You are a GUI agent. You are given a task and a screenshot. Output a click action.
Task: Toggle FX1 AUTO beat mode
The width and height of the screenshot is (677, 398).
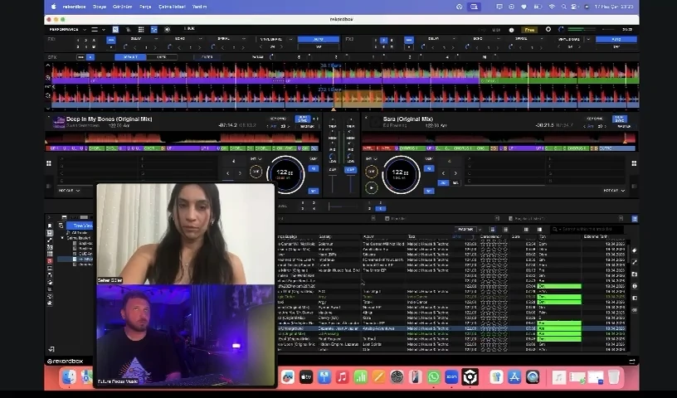coord(319,39)
